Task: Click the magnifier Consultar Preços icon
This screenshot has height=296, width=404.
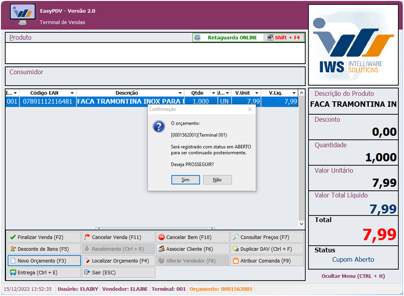Action: [236, 237]
